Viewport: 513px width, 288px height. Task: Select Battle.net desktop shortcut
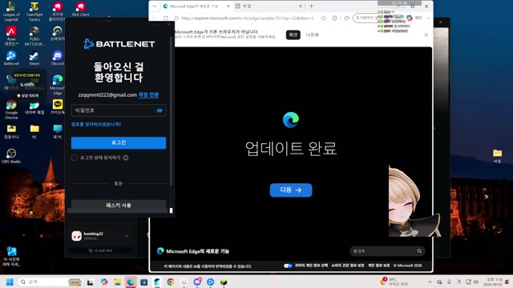click(x=11, y=58)
